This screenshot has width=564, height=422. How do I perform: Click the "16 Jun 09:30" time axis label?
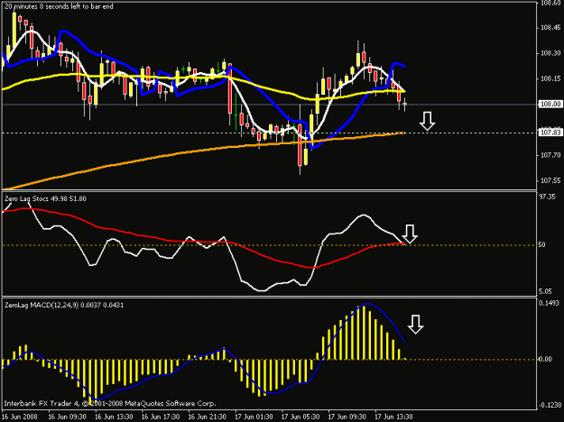tap(67, 417)
